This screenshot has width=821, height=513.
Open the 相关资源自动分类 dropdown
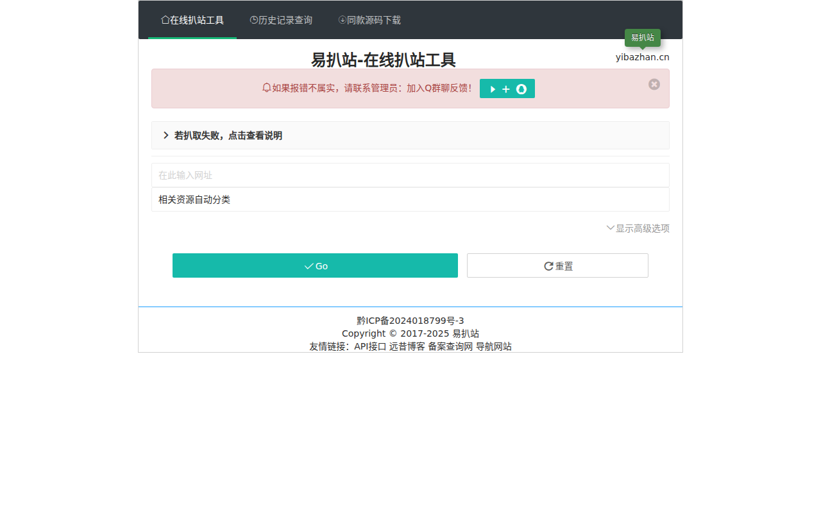click(410, 199)
